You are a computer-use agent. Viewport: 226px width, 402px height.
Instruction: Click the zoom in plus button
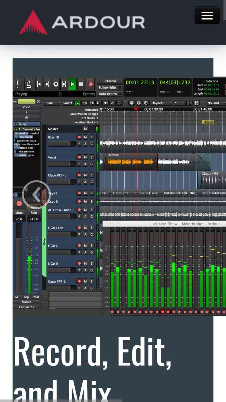point(138,103)
